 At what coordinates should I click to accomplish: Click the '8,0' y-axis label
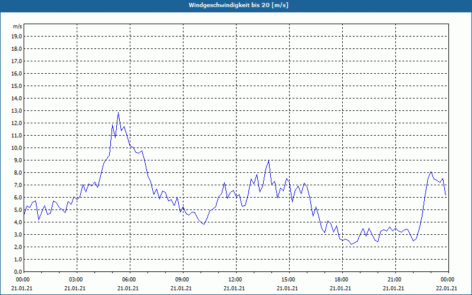18,172
